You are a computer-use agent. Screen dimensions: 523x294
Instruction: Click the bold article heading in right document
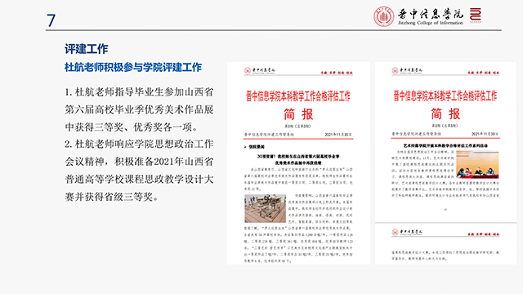click(x=445, y=145)
